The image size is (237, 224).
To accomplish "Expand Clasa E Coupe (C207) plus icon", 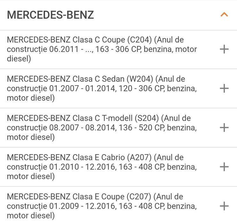I will coord(224,206).
